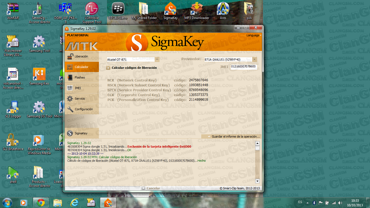Click the SPCK code 0769548096
Image resolution: width=370 pixels, height=208 pixels.
(x=199, y=90)
